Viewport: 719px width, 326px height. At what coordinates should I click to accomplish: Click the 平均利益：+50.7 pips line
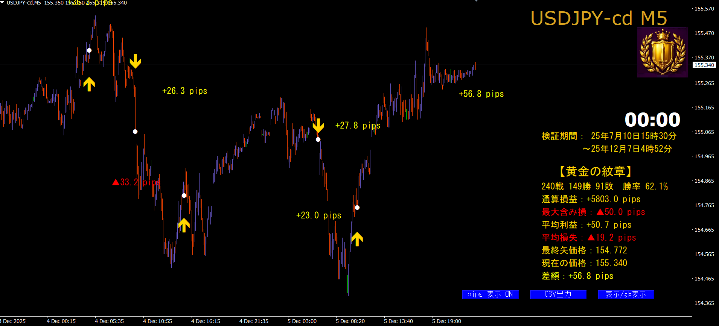[586, 225]
